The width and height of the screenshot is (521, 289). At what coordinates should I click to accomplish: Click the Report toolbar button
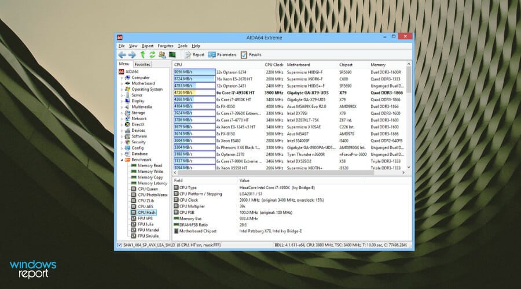tap(195, 55)
